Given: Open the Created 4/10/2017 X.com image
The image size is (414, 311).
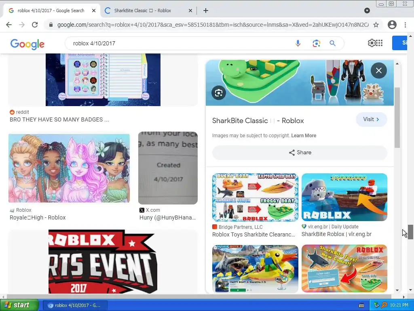Looking at the screenshot, I should pyautogui.click(x=168, y=168).
